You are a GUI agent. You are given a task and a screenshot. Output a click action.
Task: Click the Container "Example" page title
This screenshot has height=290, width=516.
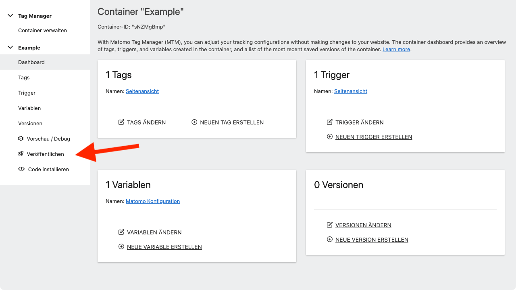click(141, 12)
